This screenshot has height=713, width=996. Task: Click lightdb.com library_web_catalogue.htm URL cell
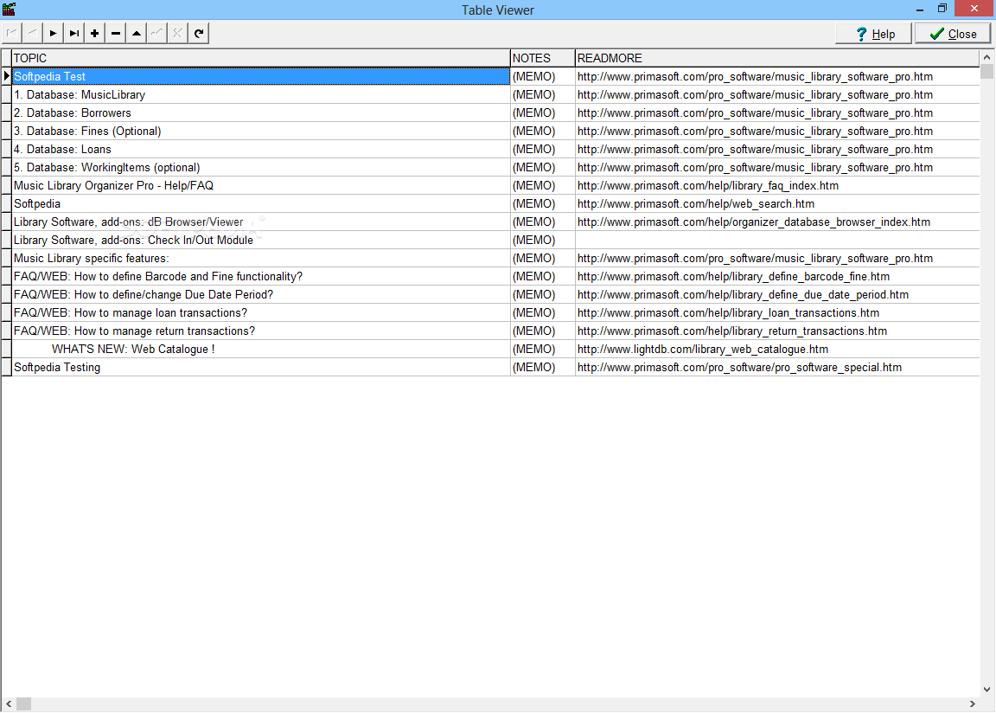(777, 350)
